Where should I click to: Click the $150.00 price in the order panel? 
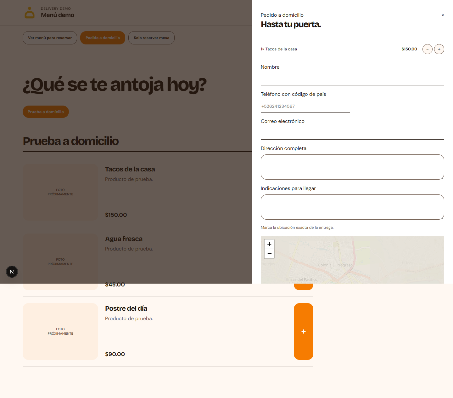click(409, 49)
